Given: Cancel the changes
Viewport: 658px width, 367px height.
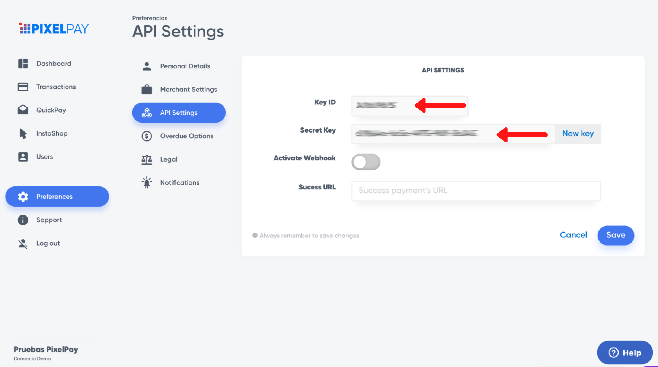Looking at the screenshot, I should coord(573,235).
